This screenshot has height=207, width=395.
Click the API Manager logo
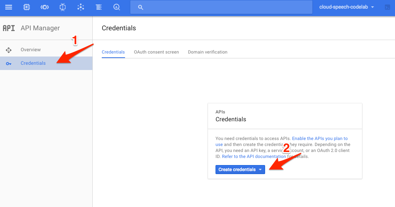click(x=9, y=28)
